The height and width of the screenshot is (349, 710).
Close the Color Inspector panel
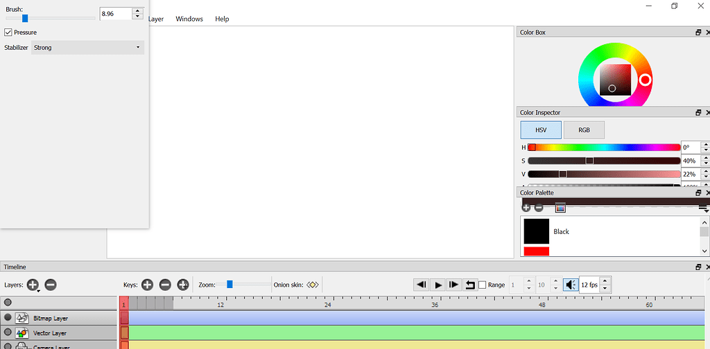[707, 113]
